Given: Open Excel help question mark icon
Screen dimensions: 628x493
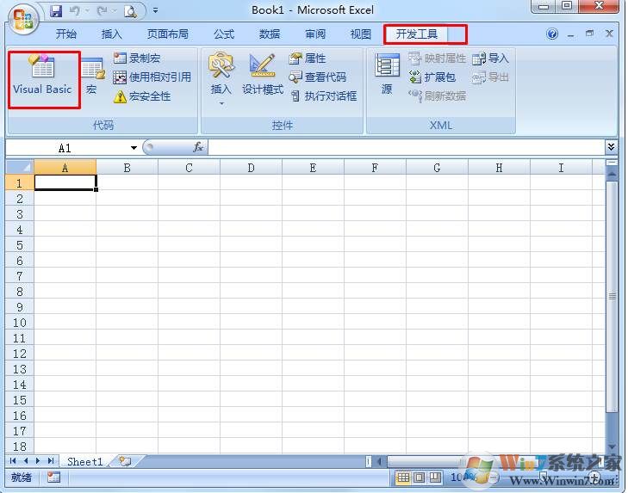Looking at the screenshot, I should click(552, 34).
